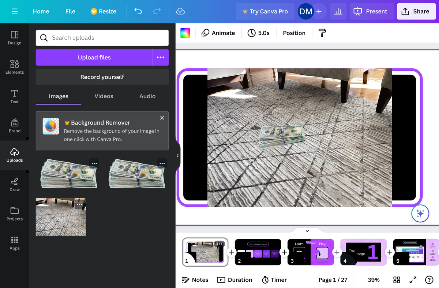Switch to grid view of all pages

click(x=397, y=280)
